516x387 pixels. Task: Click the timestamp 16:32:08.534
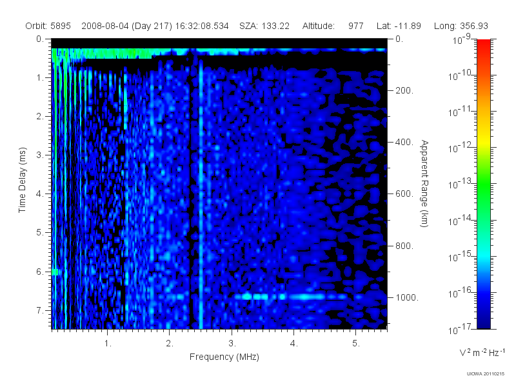tap(202, 26)
